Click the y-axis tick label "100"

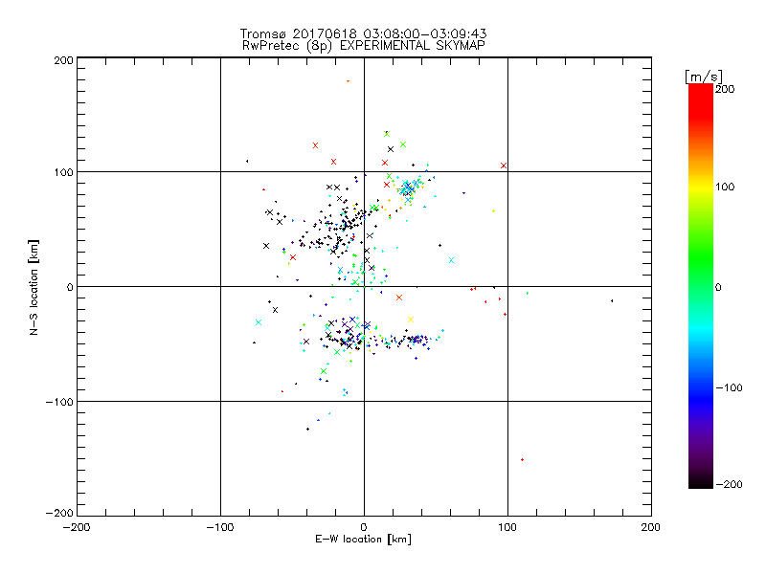point(63,172)
